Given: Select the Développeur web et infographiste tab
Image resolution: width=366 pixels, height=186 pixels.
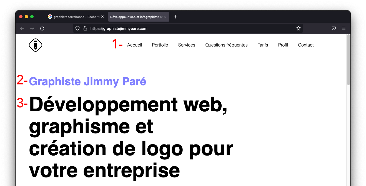Looking at the screenshot, I should coord(136,17).
